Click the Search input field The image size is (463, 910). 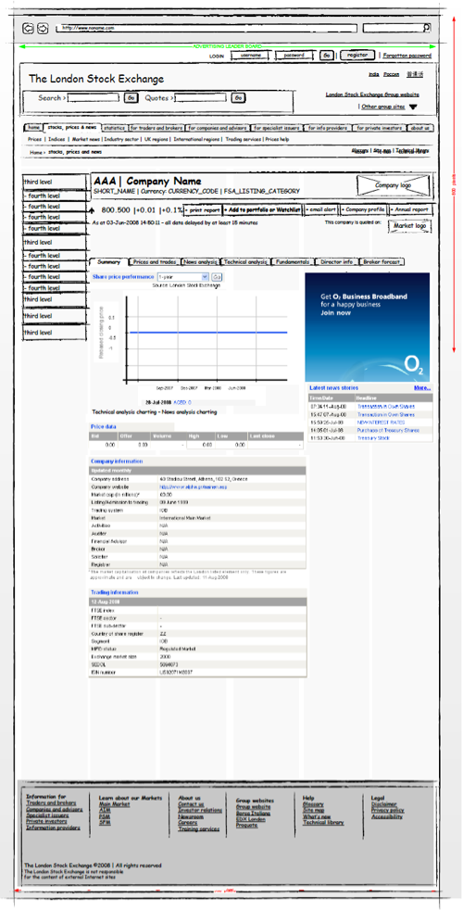point(94,98)
